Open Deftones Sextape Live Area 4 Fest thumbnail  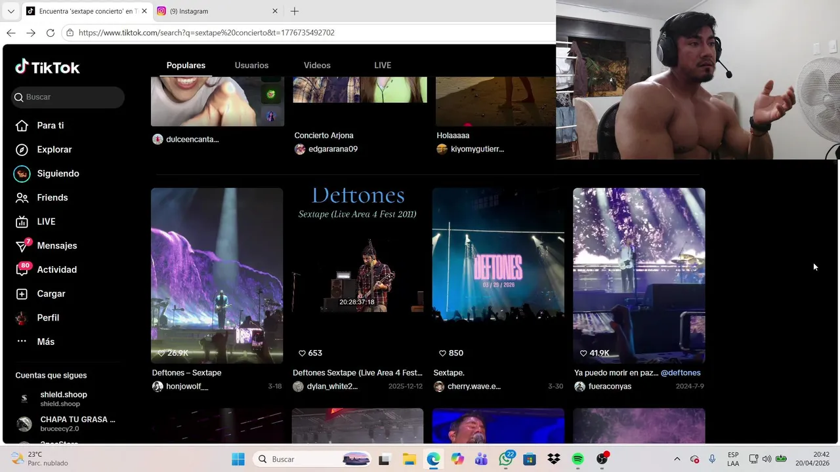[358, 275]
